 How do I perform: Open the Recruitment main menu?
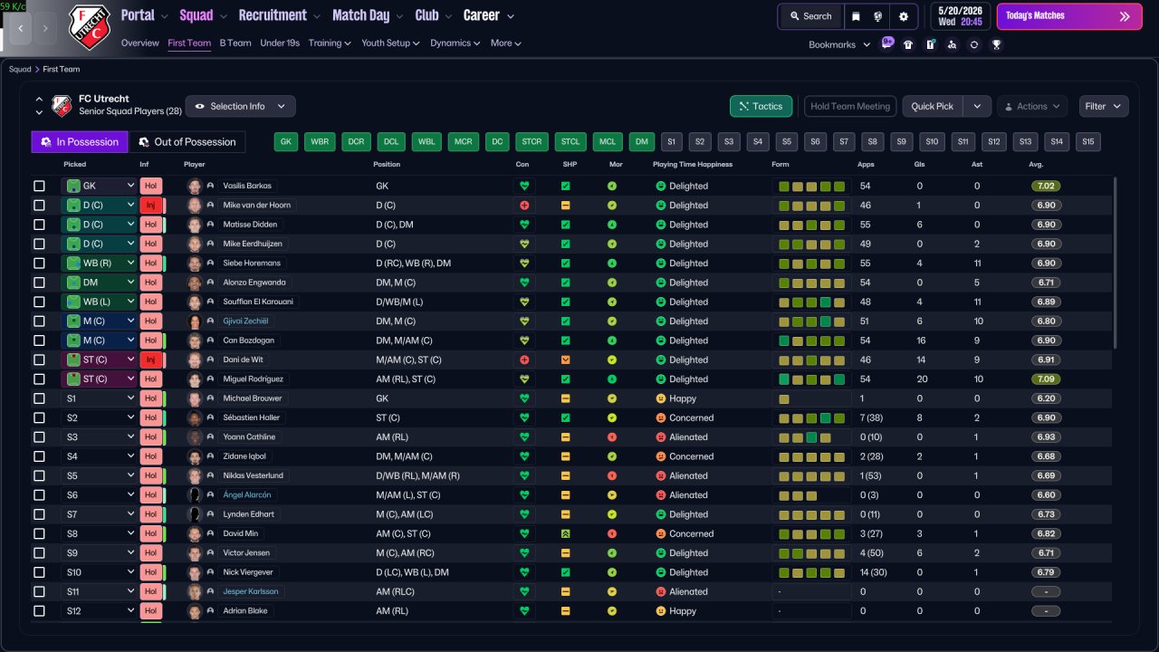point(279,15)
